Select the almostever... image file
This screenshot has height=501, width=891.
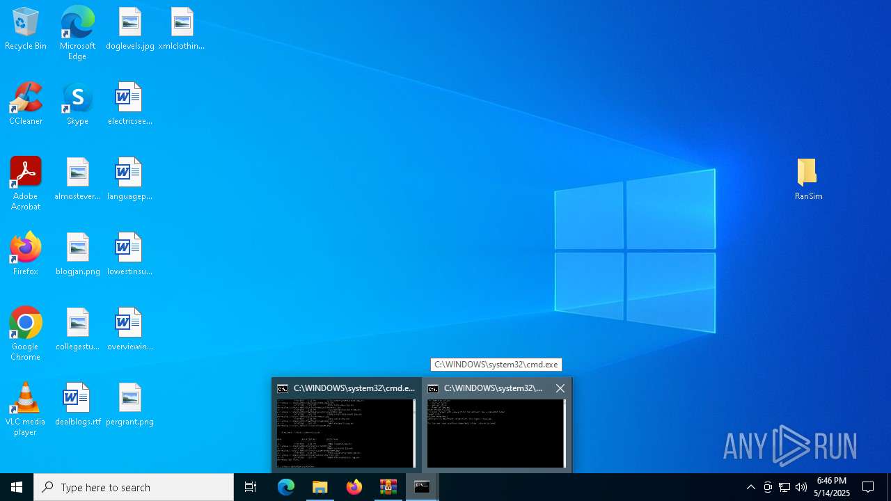pos(78,180)
